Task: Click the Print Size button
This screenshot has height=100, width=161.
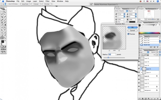Action: pyautogui.click(x=47, y=4)
